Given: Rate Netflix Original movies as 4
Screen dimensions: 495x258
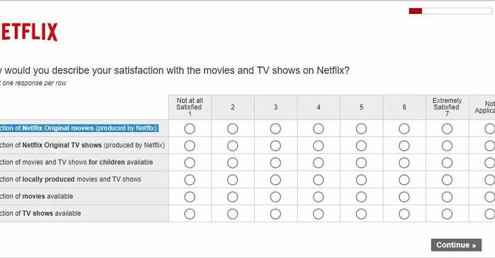Looking at the screenshot, I should tap(318, 129).
